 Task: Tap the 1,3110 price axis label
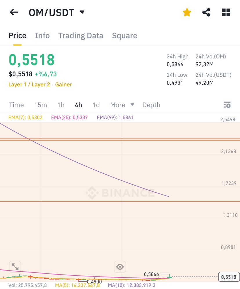[x=230, y=215]
